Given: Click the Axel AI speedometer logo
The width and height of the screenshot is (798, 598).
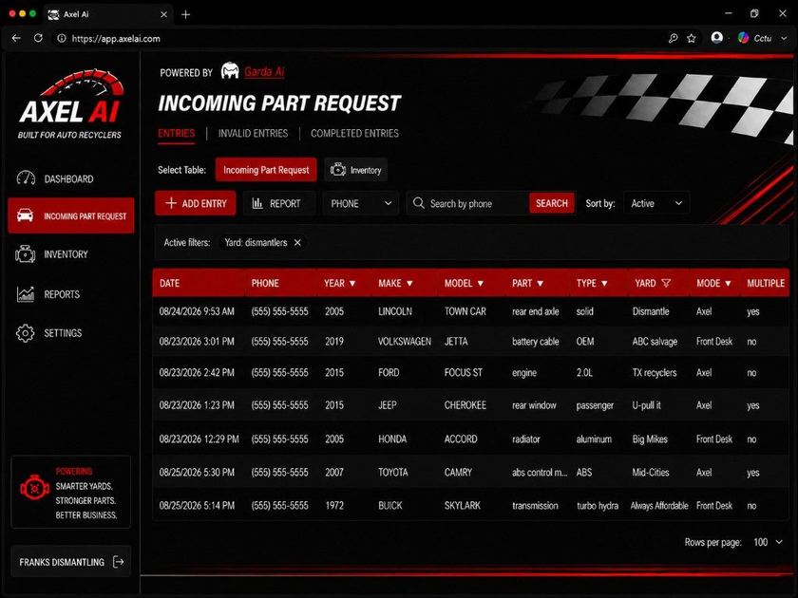Looking at the screenshot, I should pyautogui.click(x=70, y=103).
